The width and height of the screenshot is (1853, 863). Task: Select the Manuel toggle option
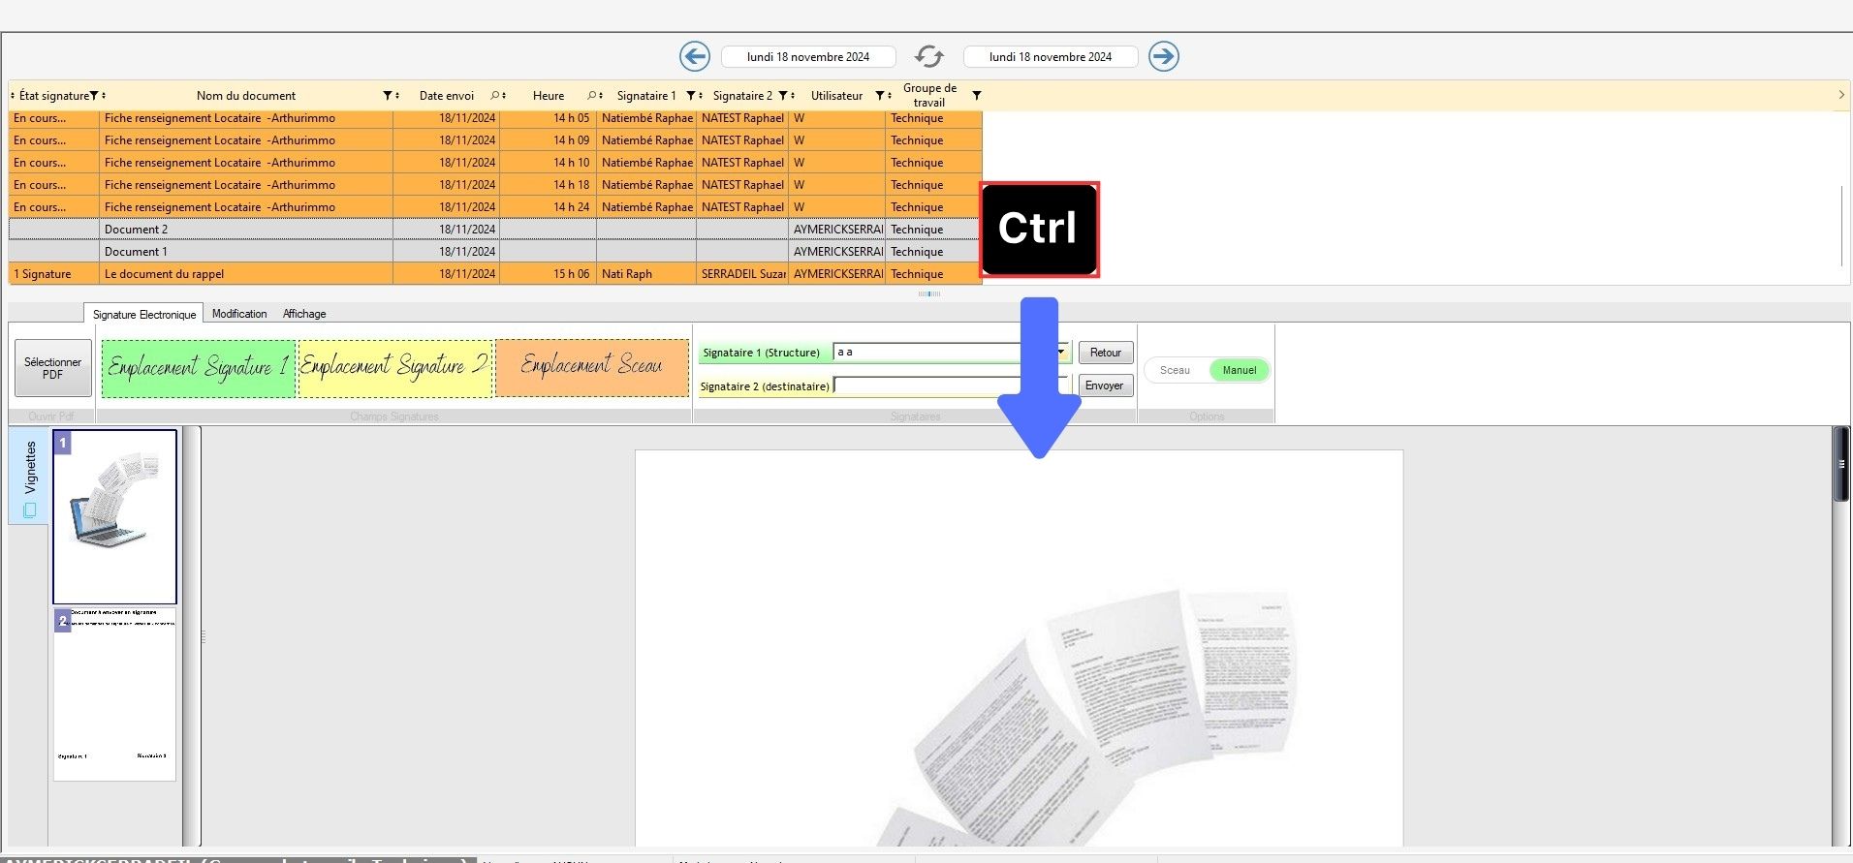[1239, 370]
